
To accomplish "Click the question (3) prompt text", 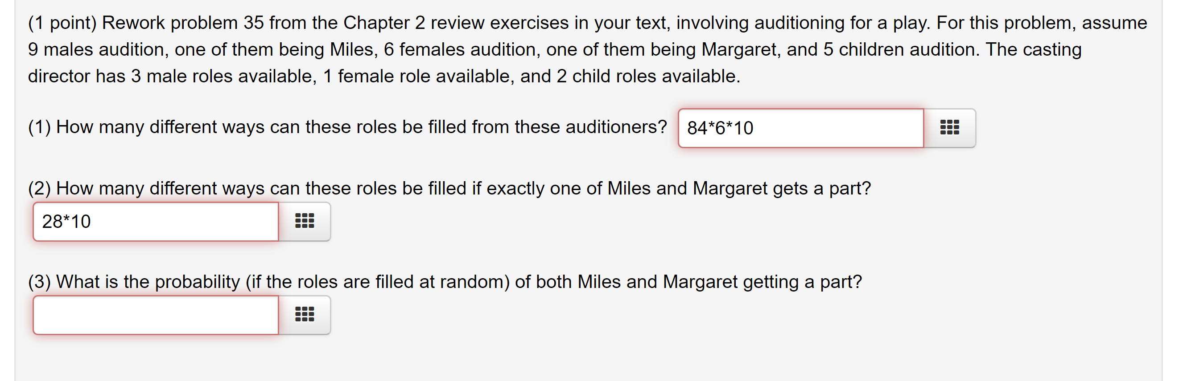I will [x=445, y=282].
